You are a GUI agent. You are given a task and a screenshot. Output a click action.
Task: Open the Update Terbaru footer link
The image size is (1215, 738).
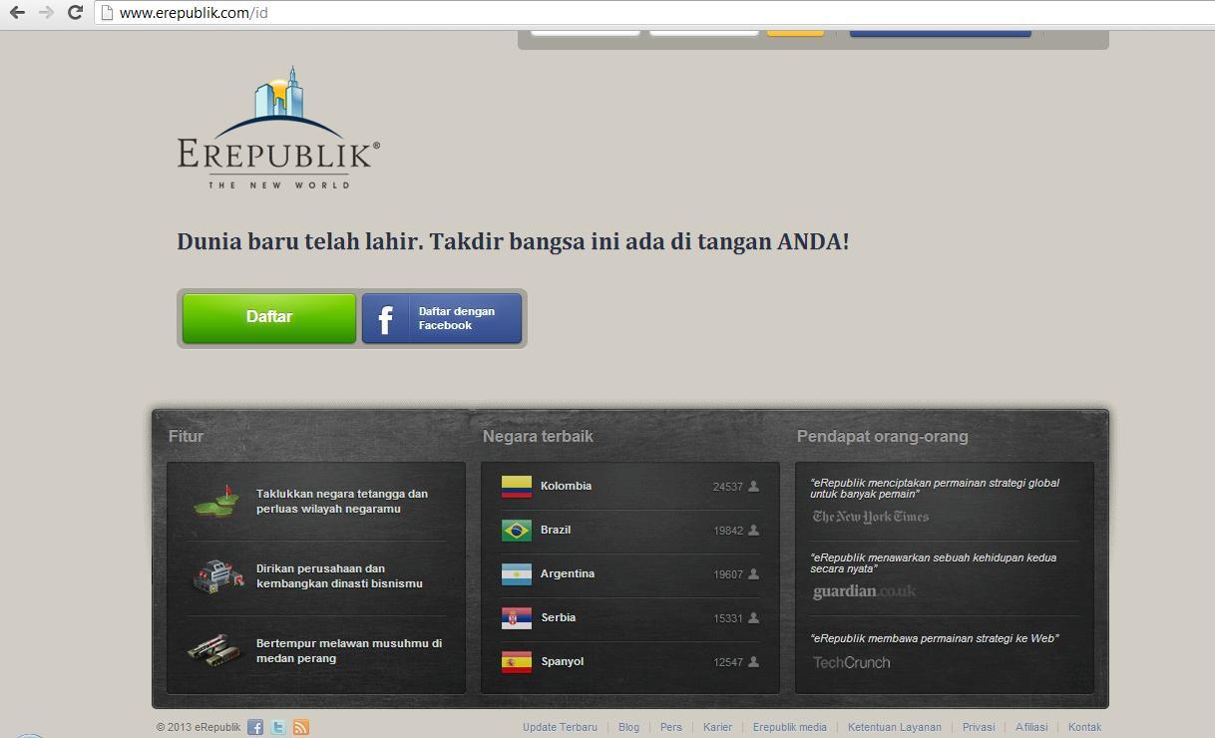coord(560,727)
